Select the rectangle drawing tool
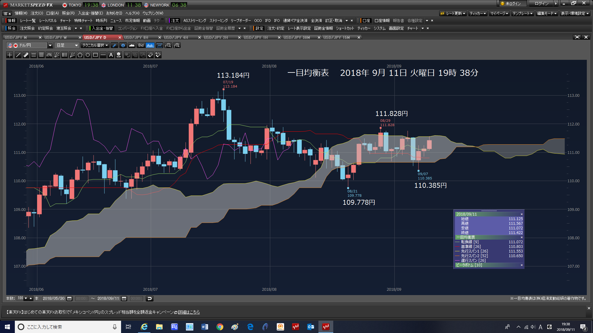Viewport: 593px width, 333px height. pos(95,55)
